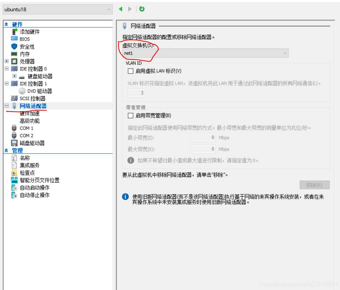Image resolution: width=340 pixels, height=290 pixels.
Task: Click the COM 2 port icon
Action: pyautogui.click(x=14, y=136)
